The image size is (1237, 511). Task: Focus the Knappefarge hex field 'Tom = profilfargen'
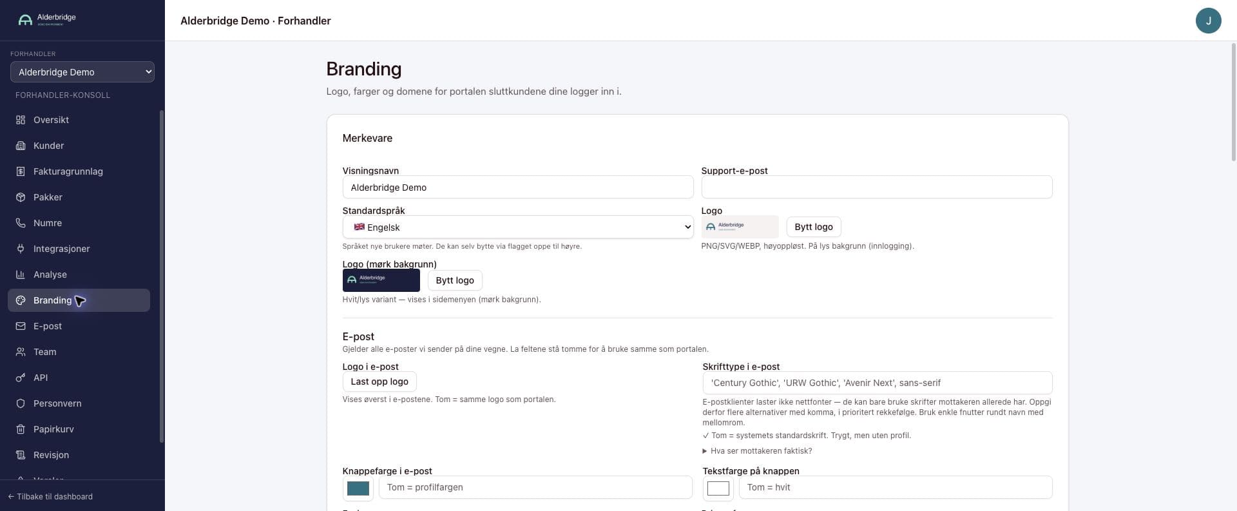(x=535, y=487)
